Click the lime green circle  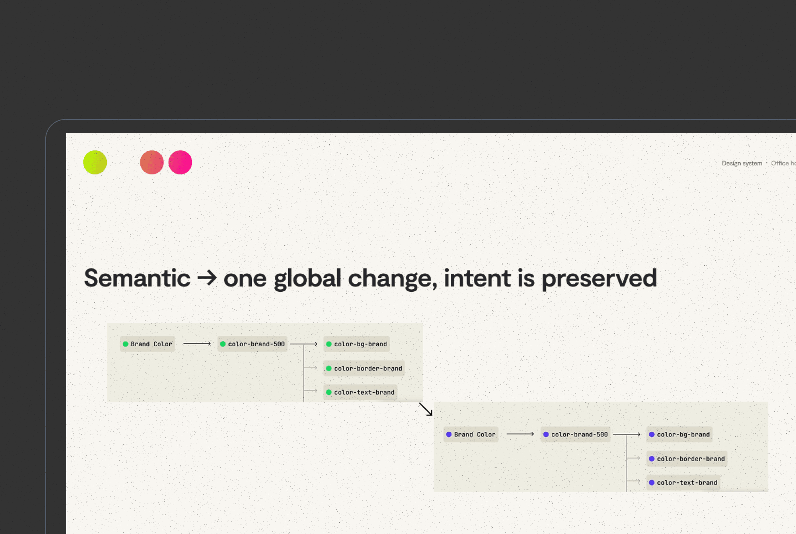[95, 162]
